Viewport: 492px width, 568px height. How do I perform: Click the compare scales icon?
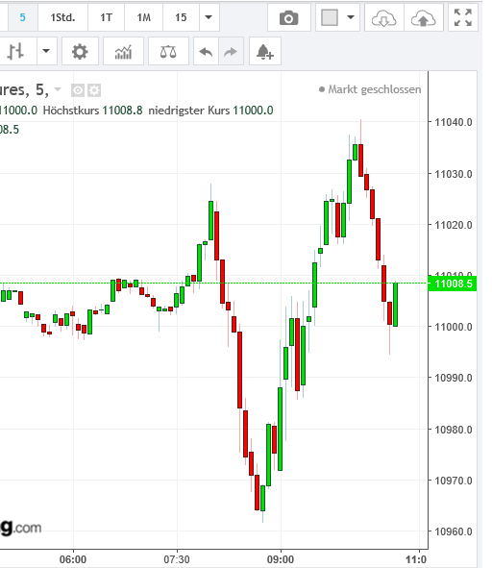(168, 52)
